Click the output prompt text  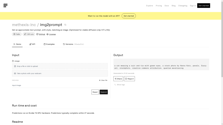(x=160, y=67)
